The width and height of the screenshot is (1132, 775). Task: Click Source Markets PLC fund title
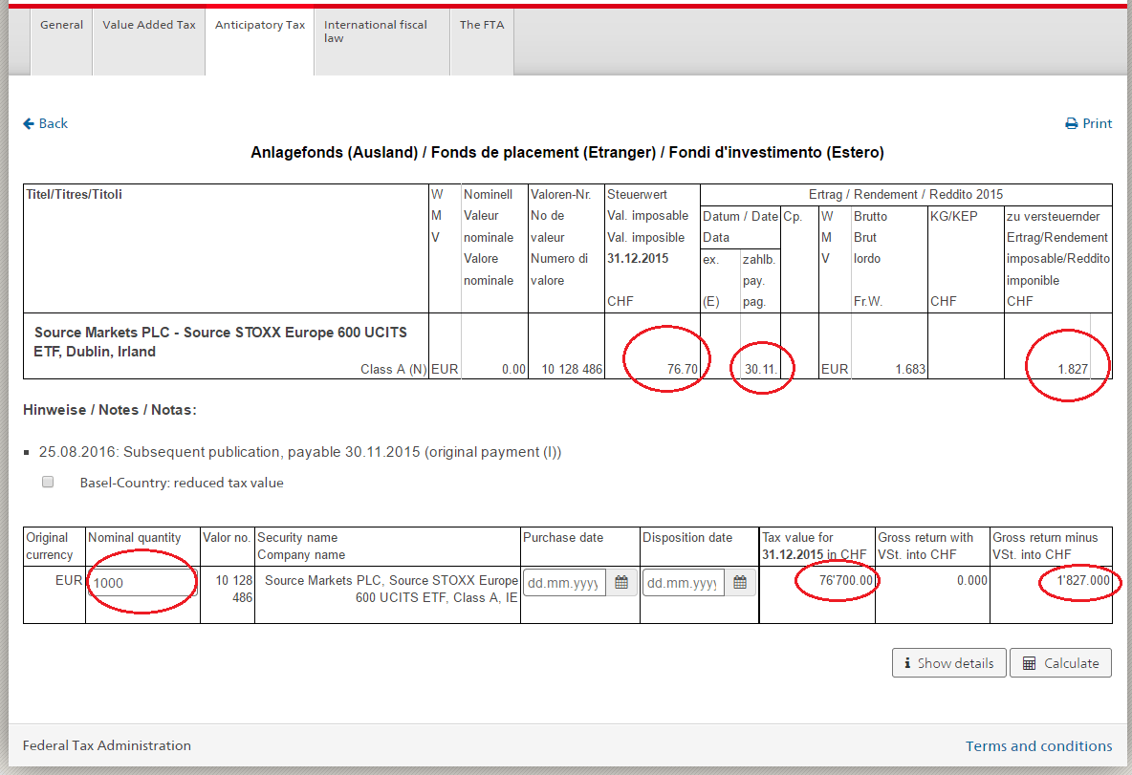[x=220, y=341]
